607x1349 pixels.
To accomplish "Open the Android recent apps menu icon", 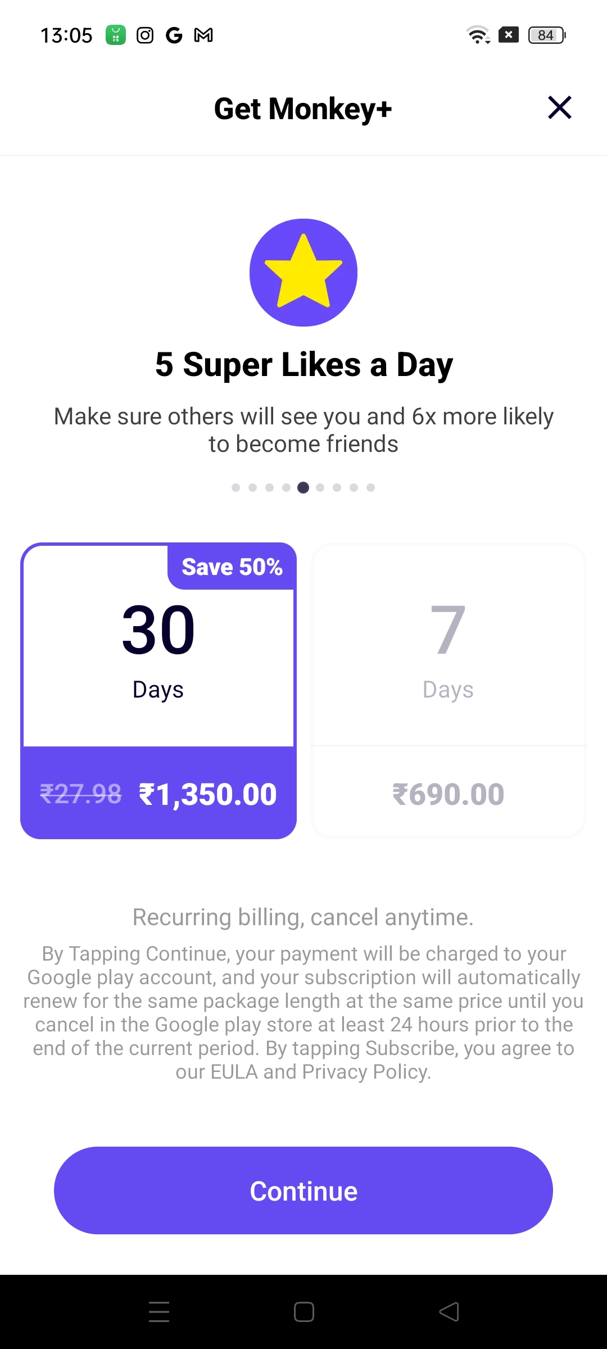I will tap(159, 1312).
